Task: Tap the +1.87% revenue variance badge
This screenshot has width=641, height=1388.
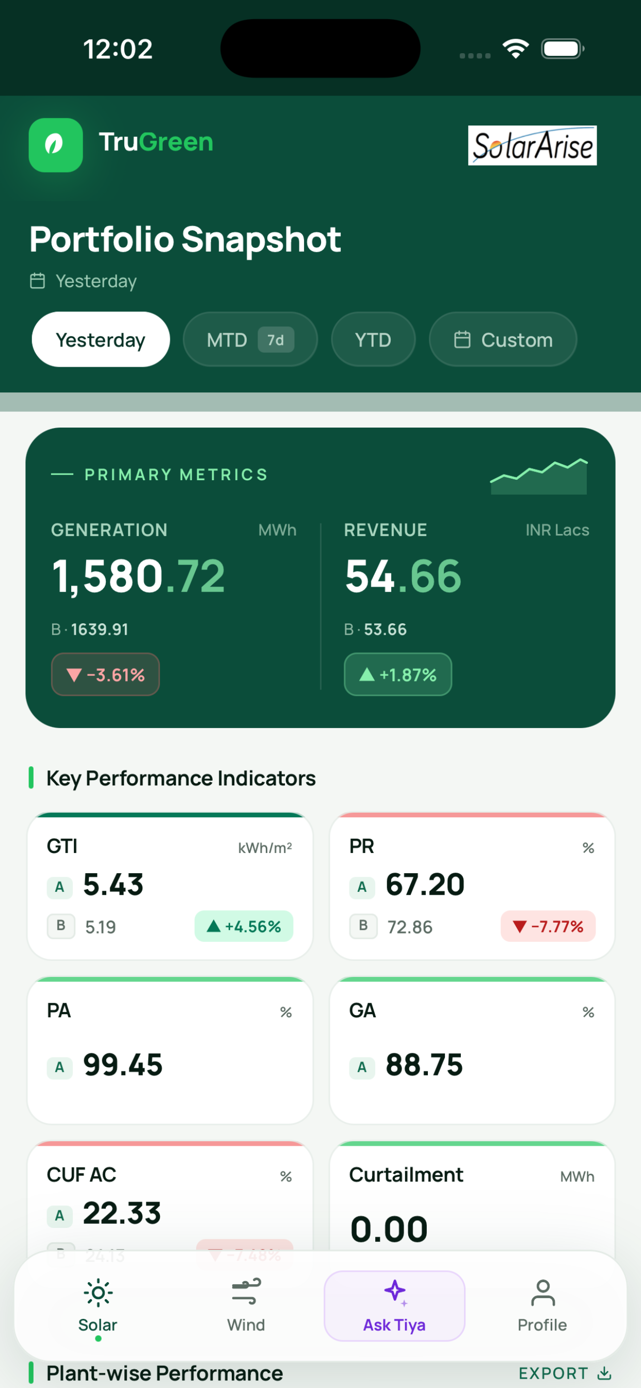Action: coord(398,674)
